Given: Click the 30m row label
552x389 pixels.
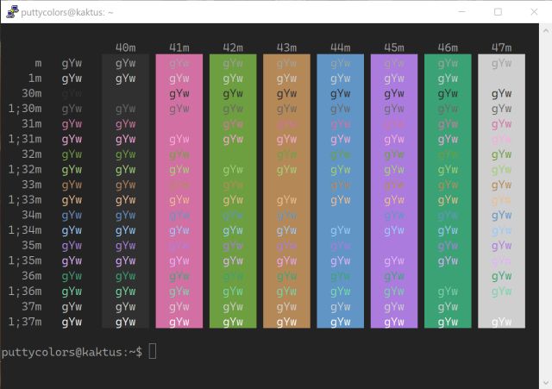Looking at the screenshot, I should tap(31, 93).
